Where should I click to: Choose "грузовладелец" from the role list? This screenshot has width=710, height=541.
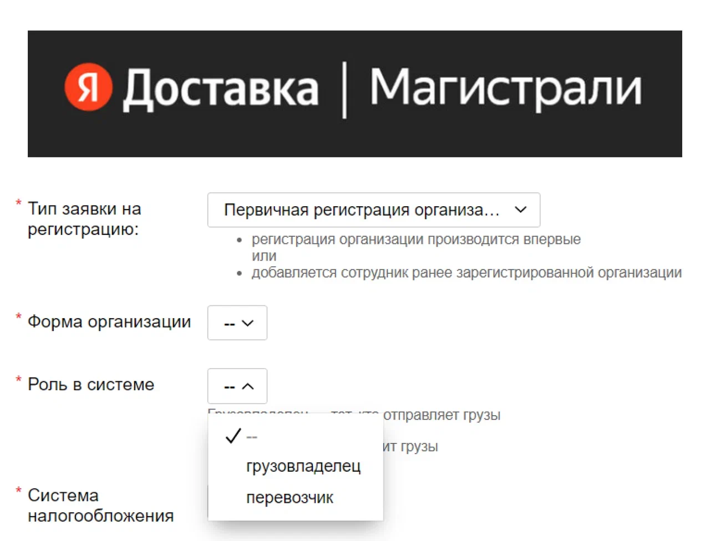point(303,466)
